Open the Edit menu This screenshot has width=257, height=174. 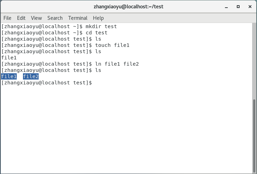pyautogui.click(x=21, y=18)
